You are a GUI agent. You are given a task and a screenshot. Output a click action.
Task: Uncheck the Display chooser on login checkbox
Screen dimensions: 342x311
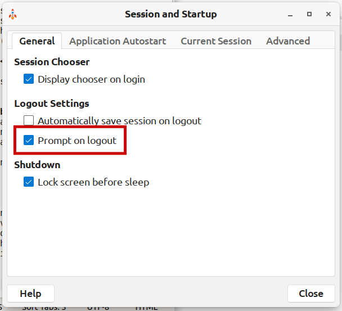(29, 79)
